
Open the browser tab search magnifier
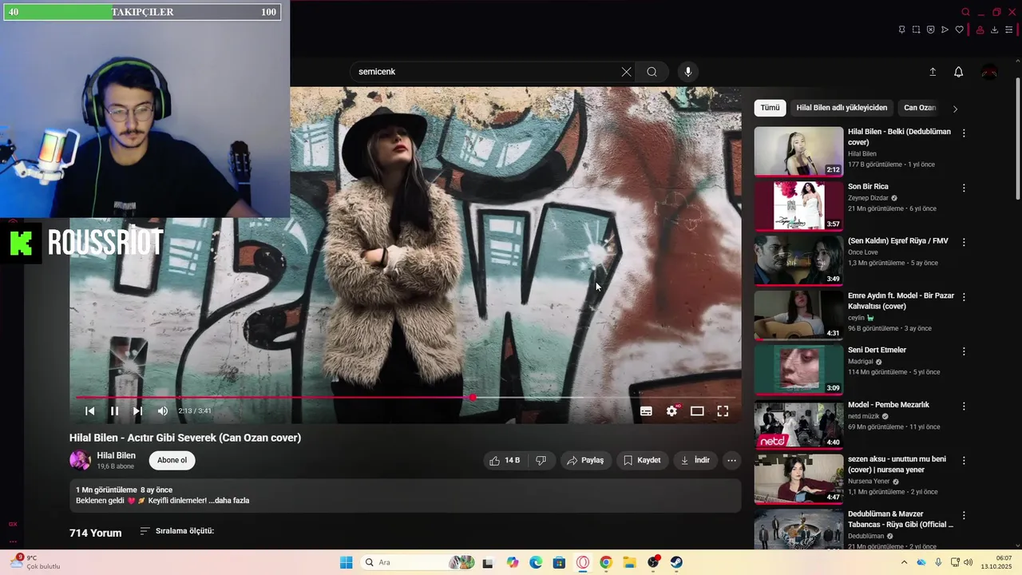965,12
